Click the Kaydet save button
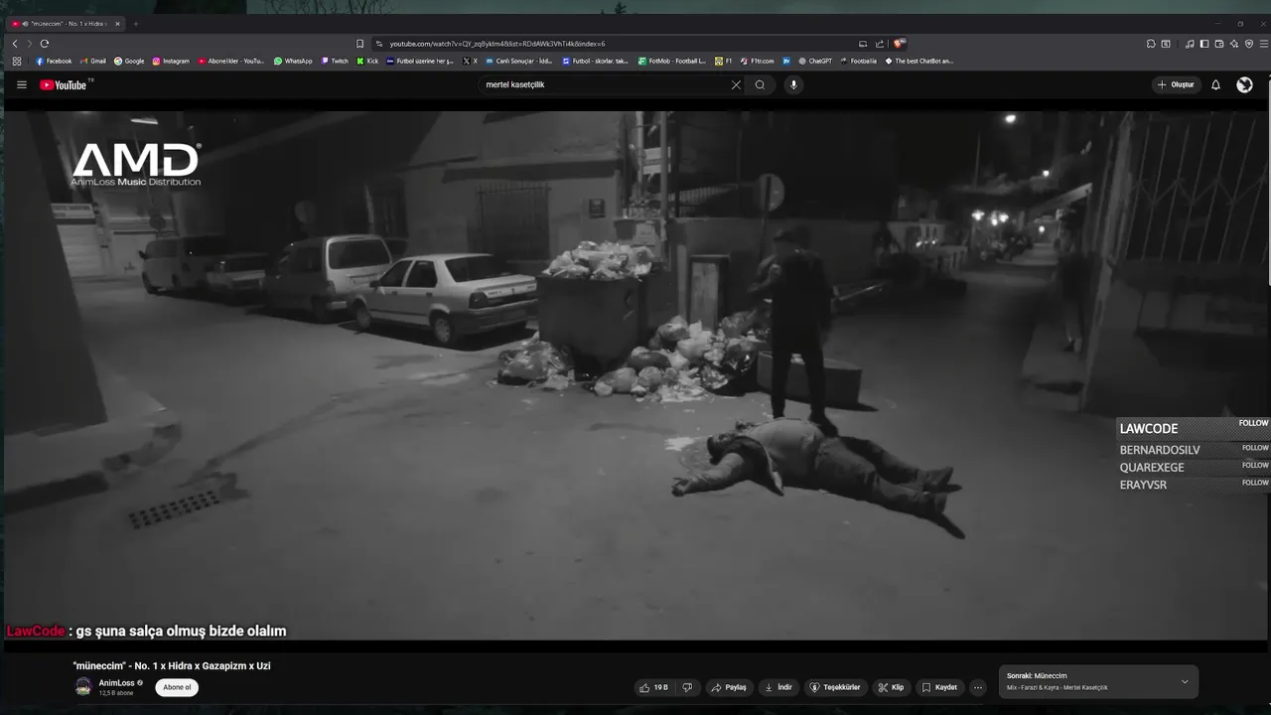Screen dimensions: 1271x715 [x=939, y=687]
